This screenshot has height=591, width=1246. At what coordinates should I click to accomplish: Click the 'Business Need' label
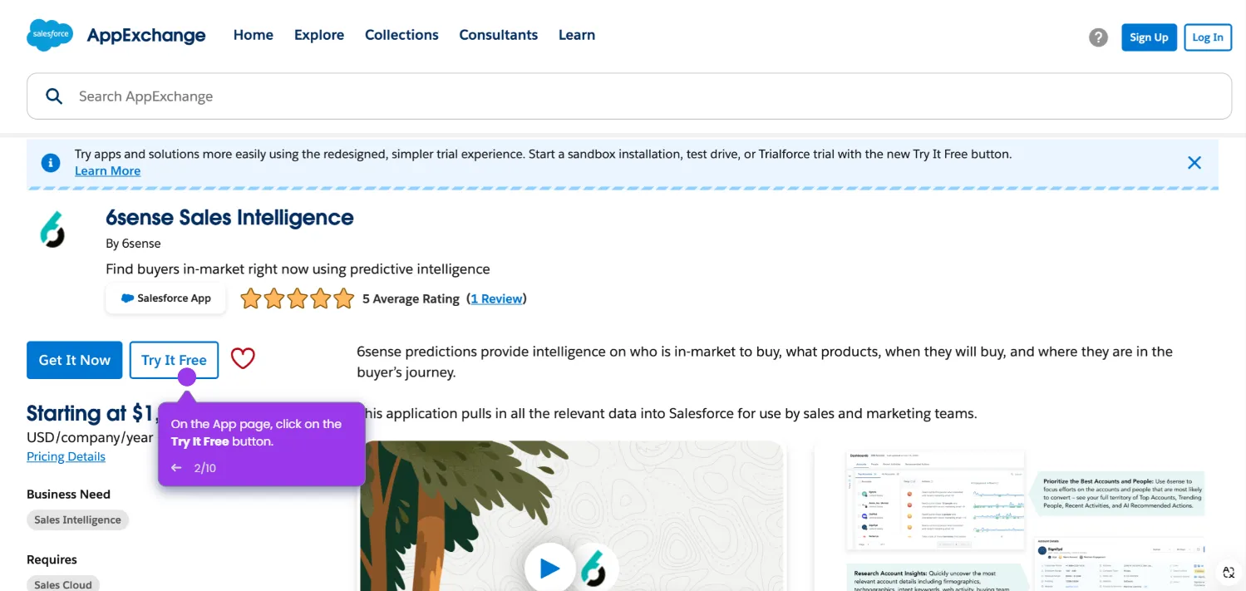[x=68, y=494]
